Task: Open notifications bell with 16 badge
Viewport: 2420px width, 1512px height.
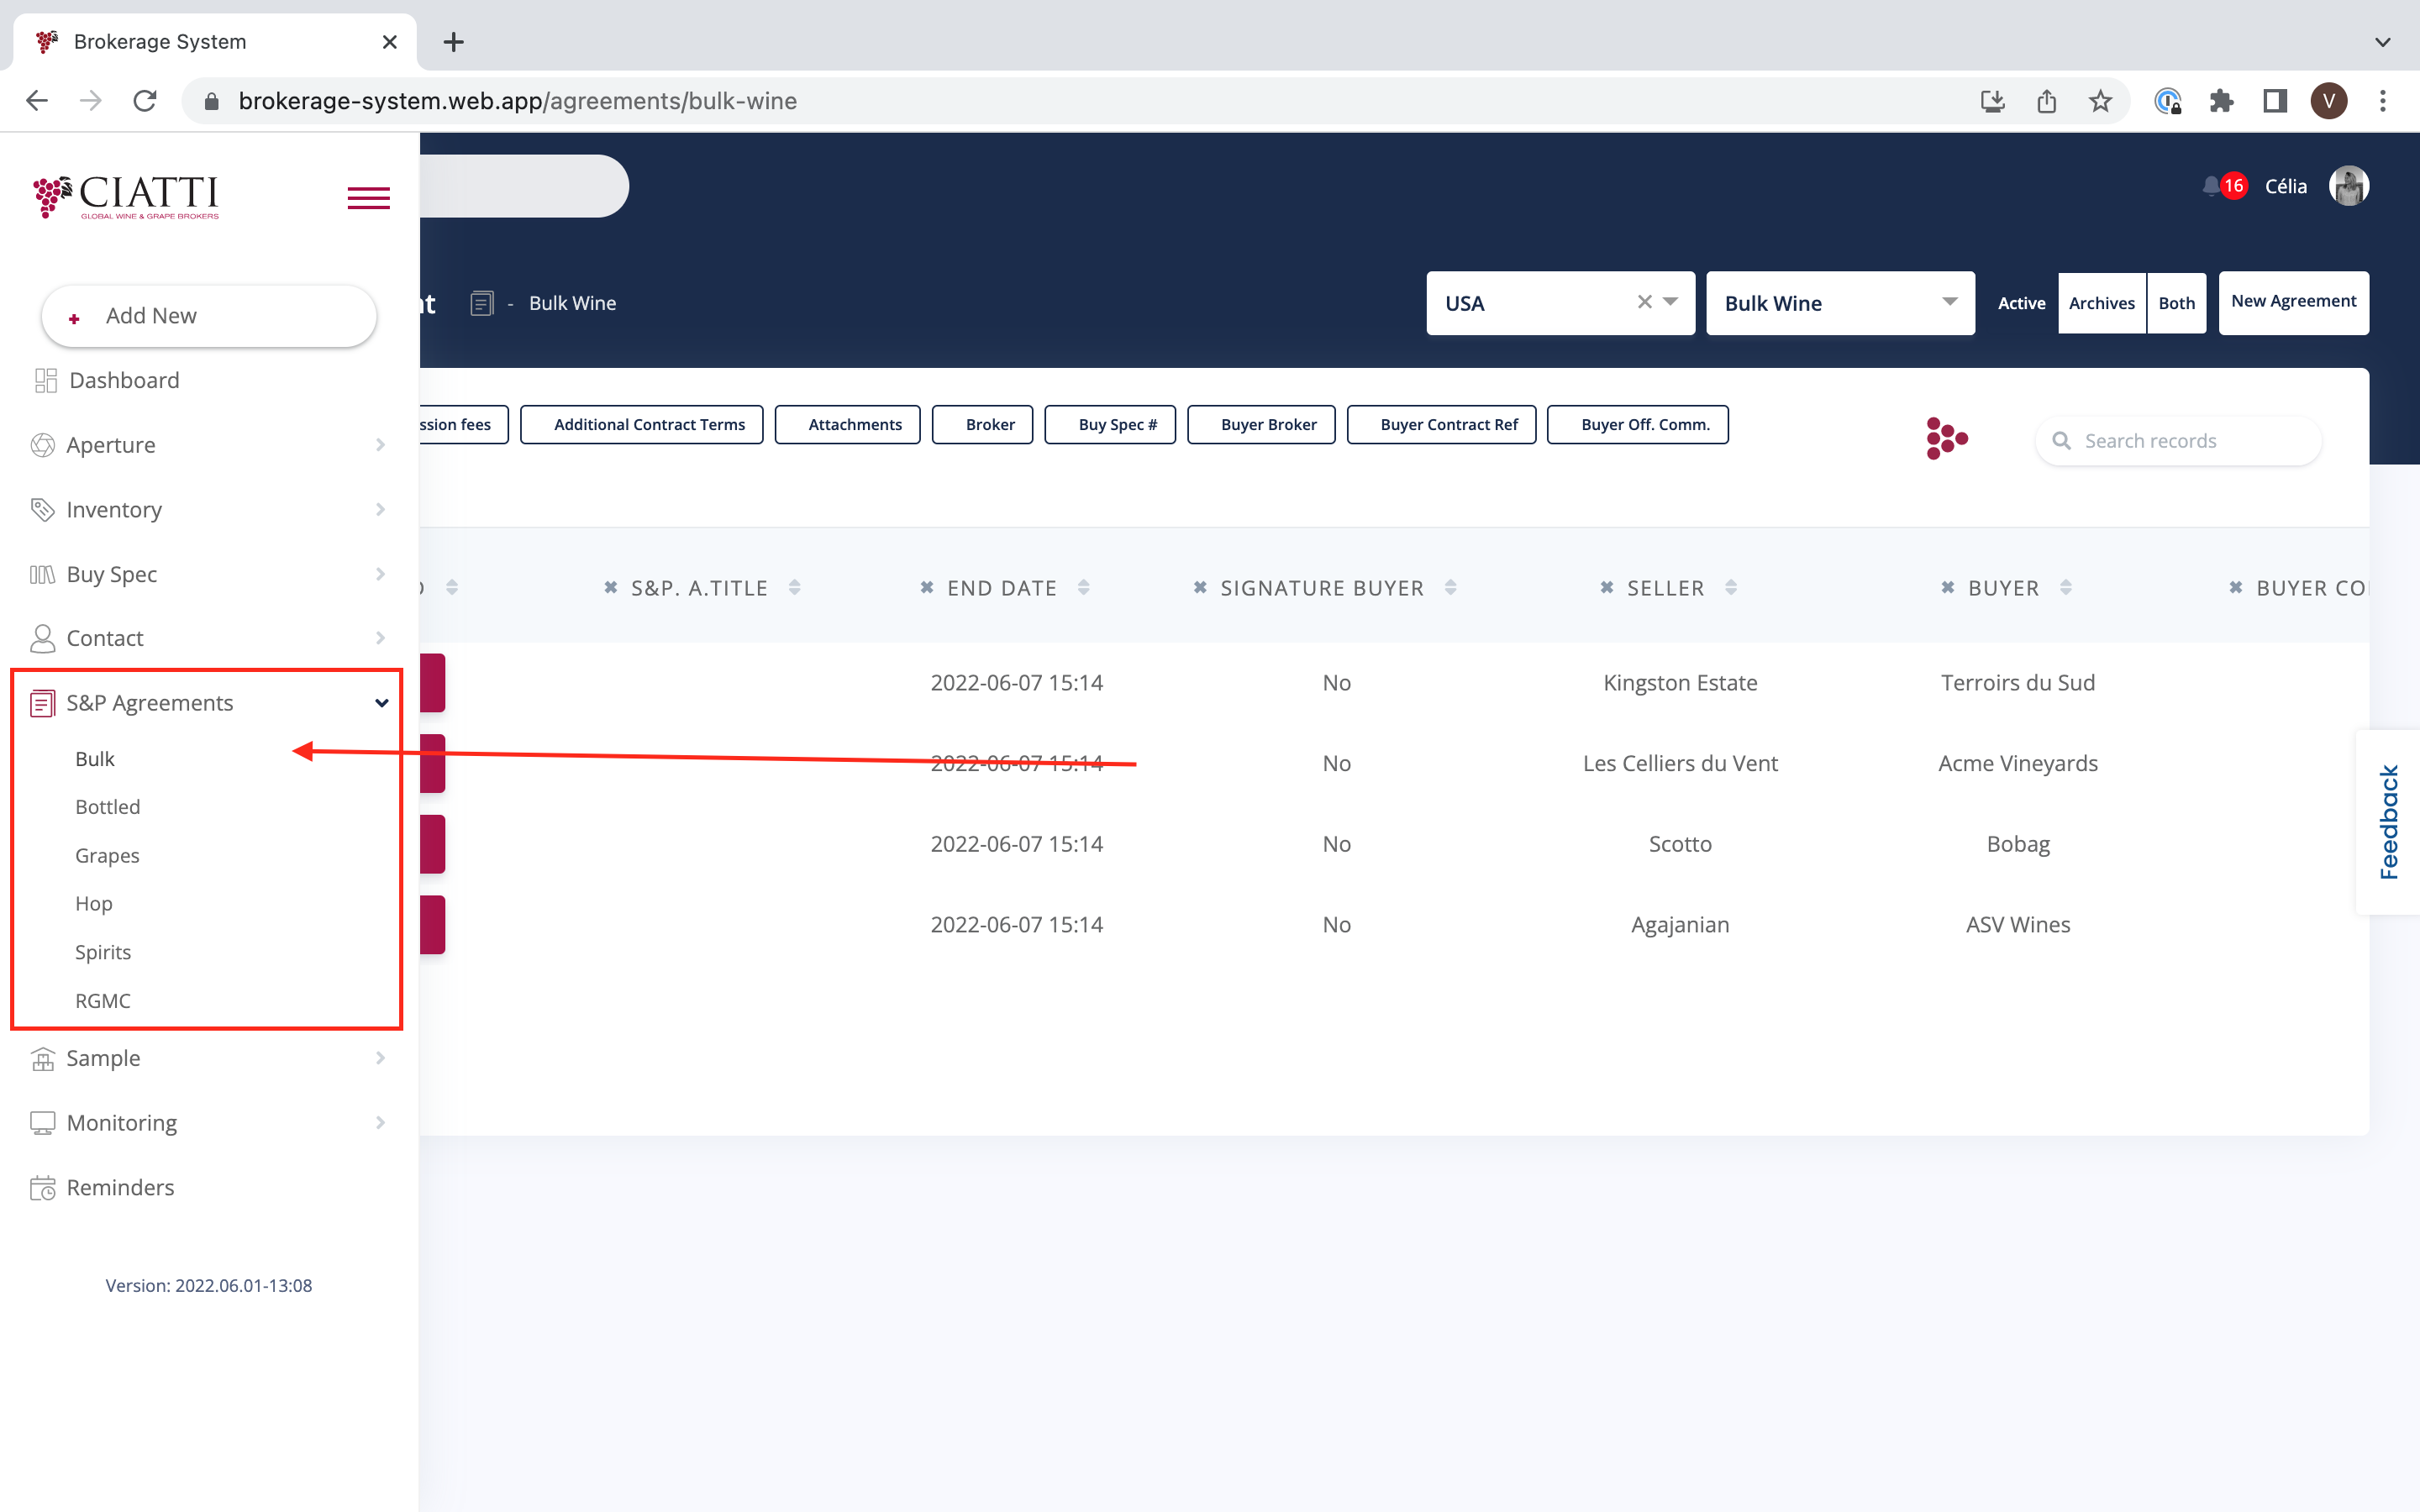Action: pos(2212,186)
